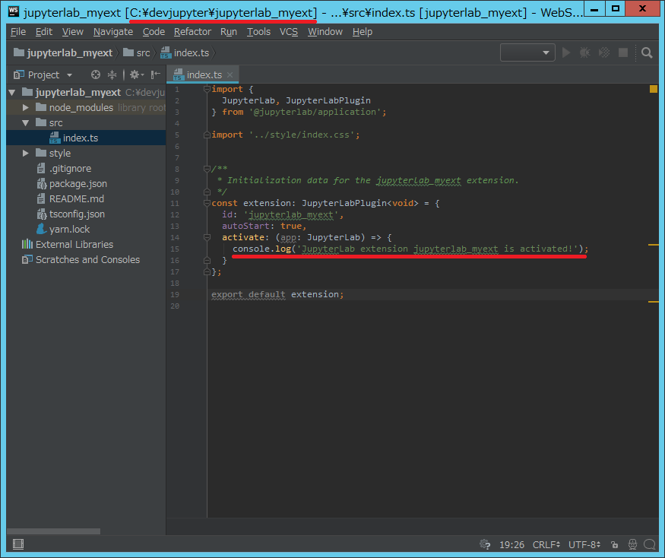
Task: Open the event notification icon in status bar
Action: pyautogui.click(x=651, y=544)
